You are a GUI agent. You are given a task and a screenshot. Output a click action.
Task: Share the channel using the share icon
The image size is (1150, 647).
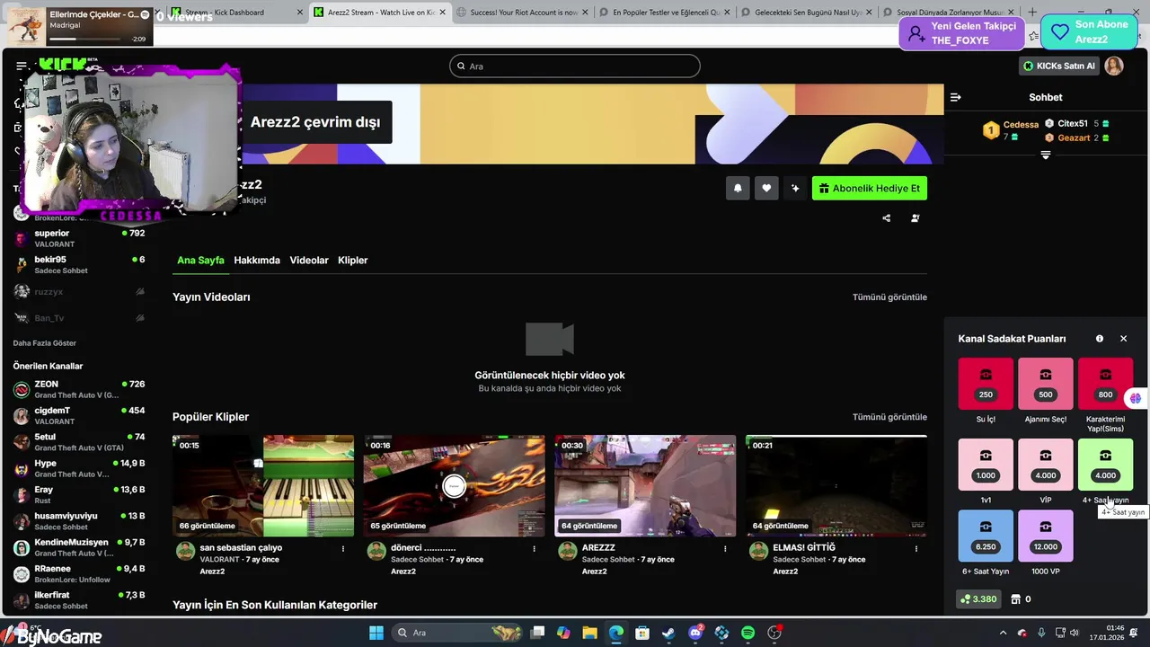click(887, 217)
